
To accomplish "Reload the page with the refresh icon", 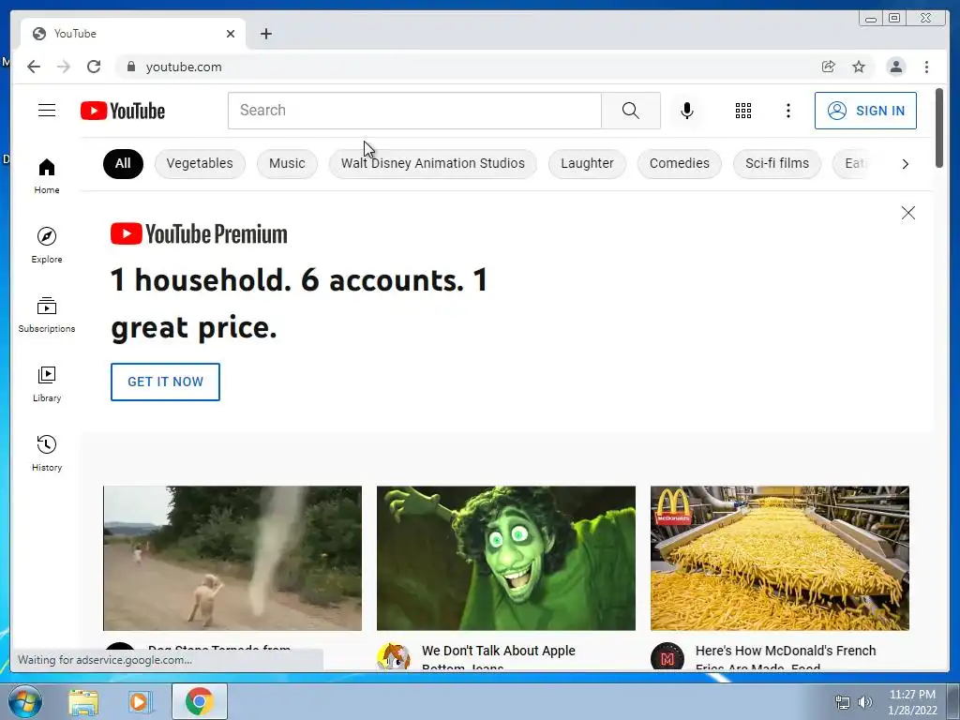I will pyautogui.click(x=94, y=67).
